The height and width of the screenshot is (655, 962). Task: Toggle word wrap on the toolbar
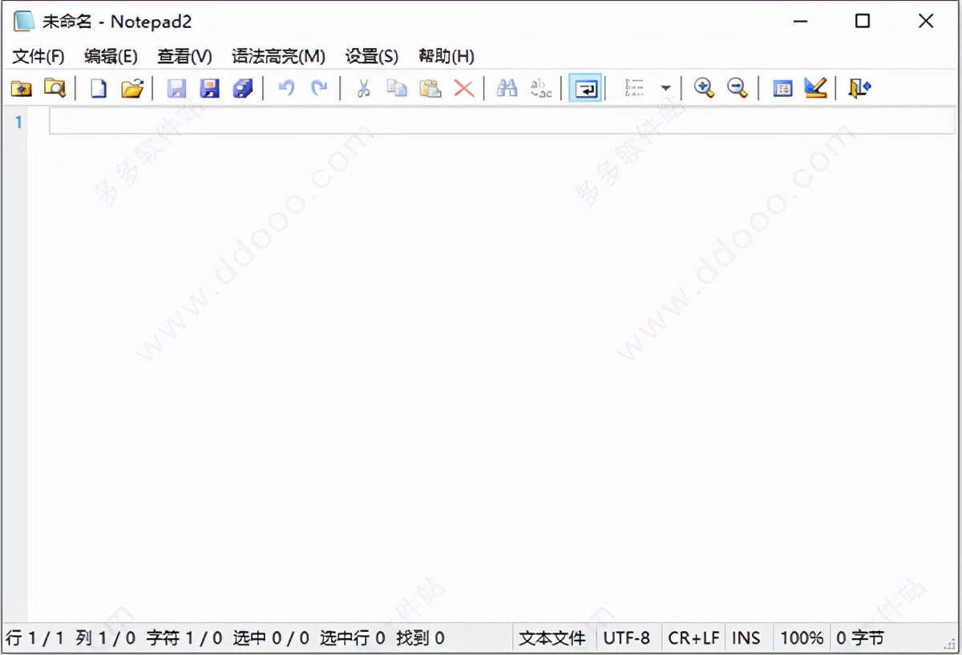585,88
